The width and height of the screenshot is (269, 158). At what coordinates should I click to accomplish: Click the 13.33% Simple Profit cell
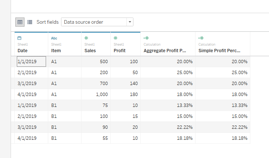pyautogui.click(x=240, y=105)
